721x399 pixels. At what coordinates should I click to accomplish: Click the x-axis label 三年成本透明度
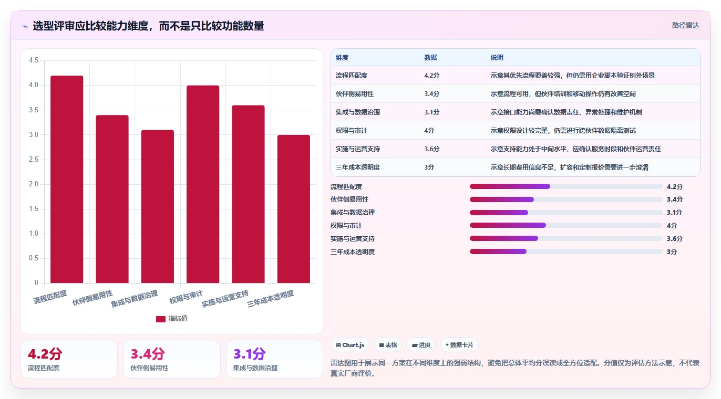click(x=271, y=299)
